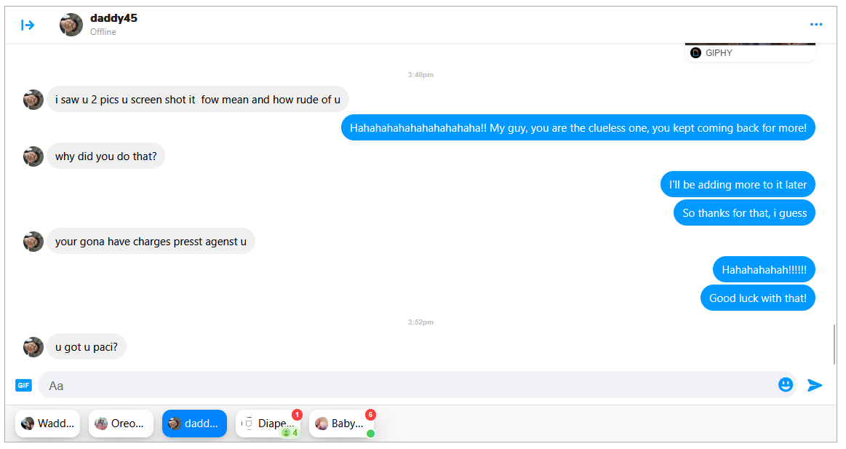Click avatar beside 'why did you do that?'
This screenshot has width=846, height=449.
33,156
